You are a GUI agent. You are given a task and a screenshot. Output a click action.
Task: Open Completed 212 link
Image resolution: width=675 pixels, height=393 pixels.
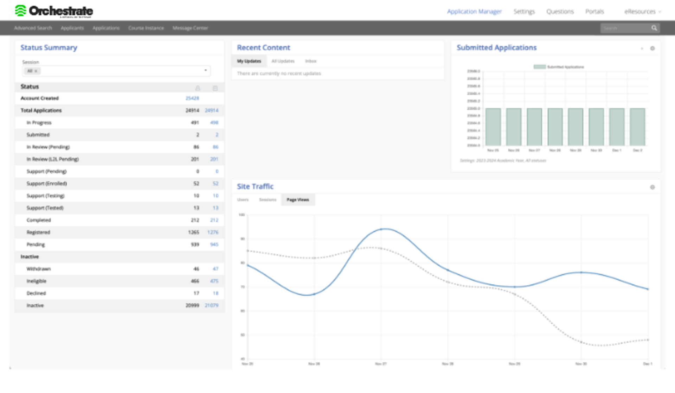tap(214, 220)
